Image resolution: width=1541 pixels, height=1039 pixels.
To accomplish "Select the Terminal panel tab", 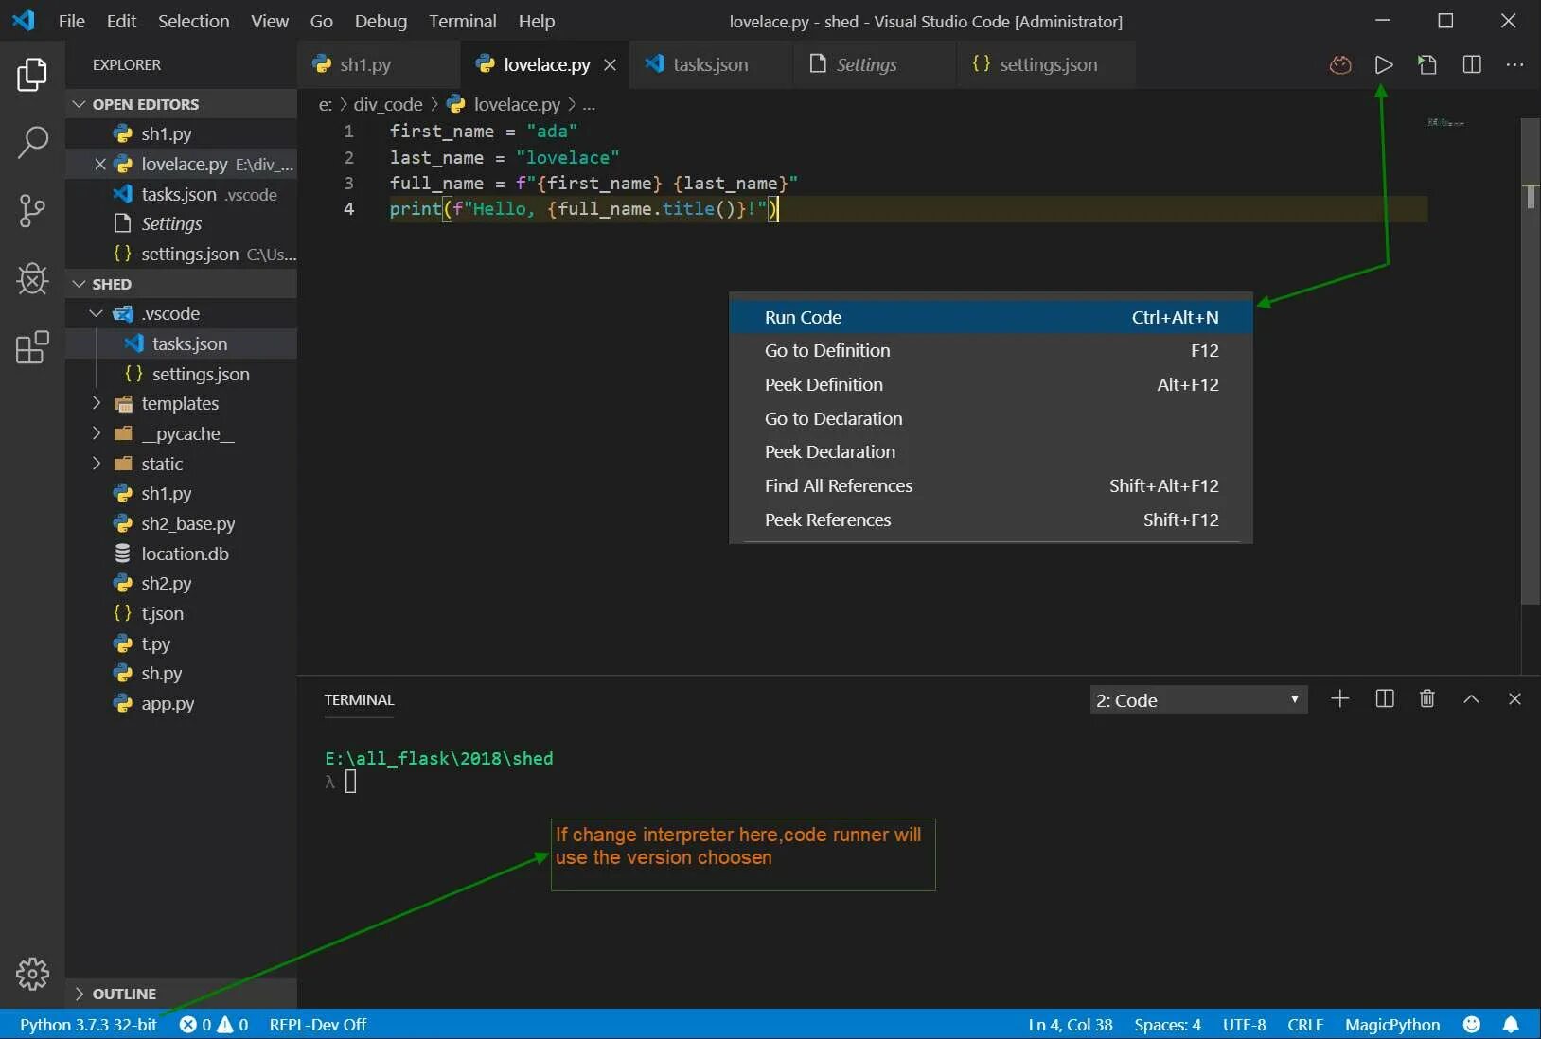I will (x=359, y=699).
